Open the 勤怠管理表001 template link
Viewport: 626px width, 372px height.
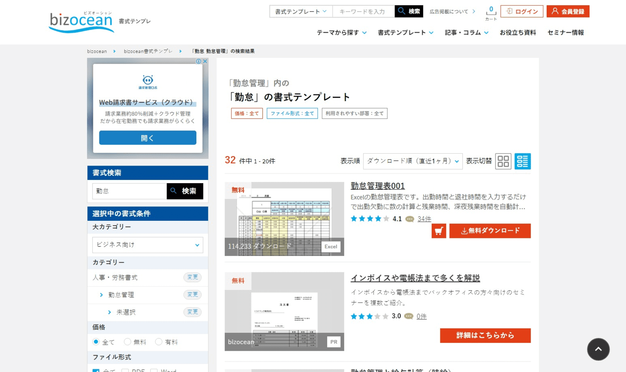pyautogui.click(x=377, y=186)
